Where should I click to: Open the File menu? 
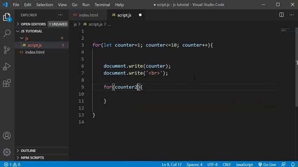(16, 5)
